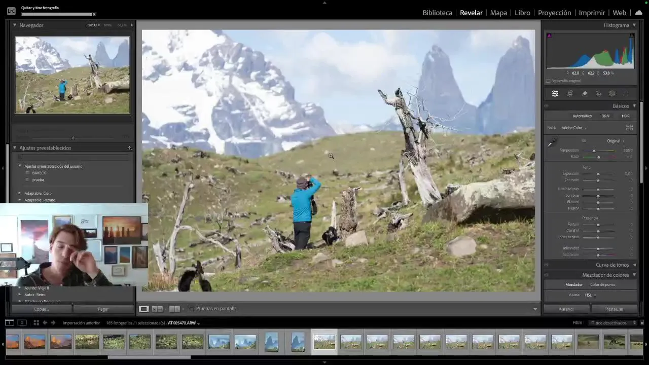Switch to the Biblioteca module
Viewport: 649px width, 365px height.
(x=437, y=13)
